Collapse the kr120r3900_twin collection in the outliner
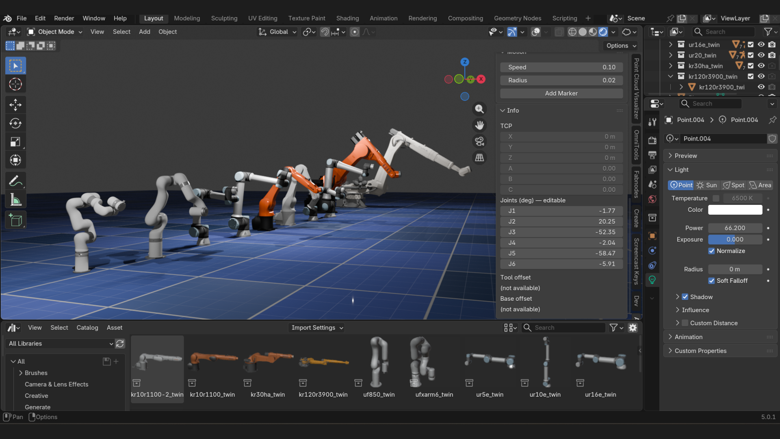The width and height of the screenshot is (780, 439). pos(670,76)
